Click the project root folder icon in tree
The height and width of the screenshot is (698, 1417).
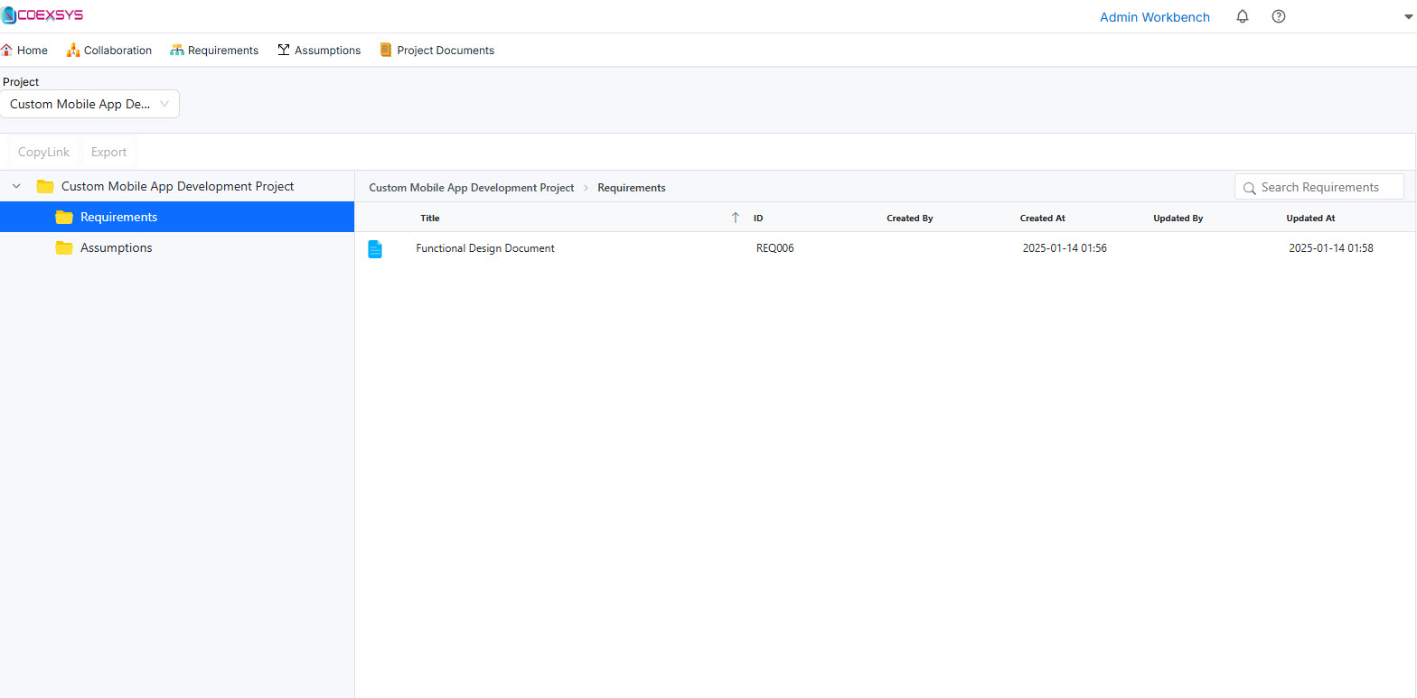coord(45,186)
